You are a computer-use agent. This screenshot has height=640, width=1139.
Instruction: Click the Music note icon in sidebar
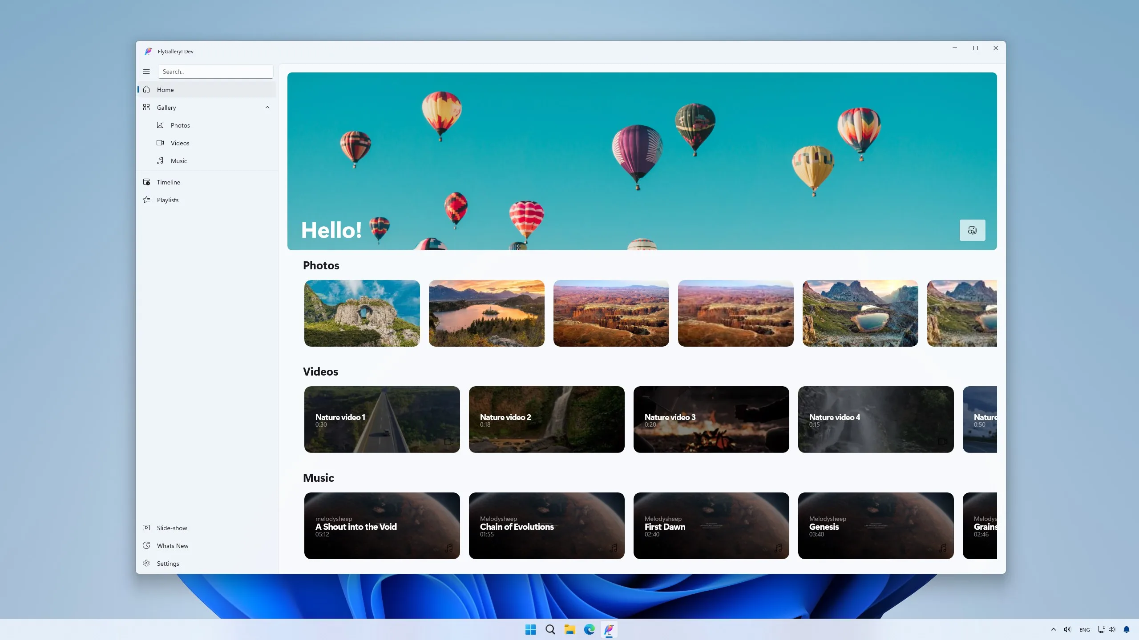coord(160,160)
